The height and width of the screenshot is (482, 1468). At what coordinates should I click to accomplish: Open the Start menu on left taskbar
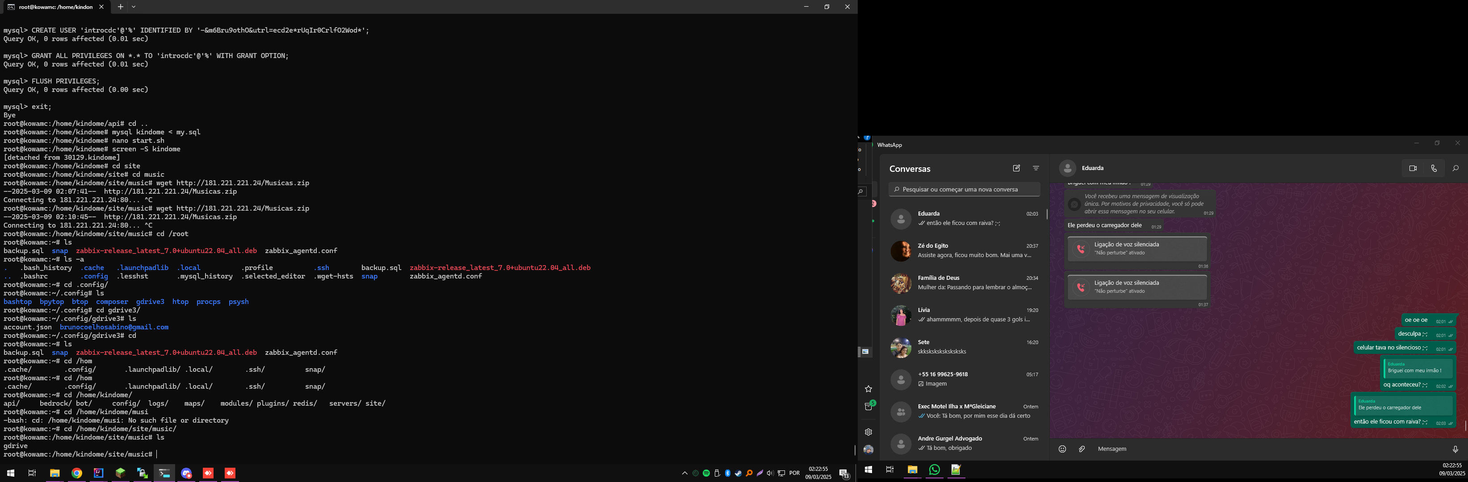tap(11, 473)
